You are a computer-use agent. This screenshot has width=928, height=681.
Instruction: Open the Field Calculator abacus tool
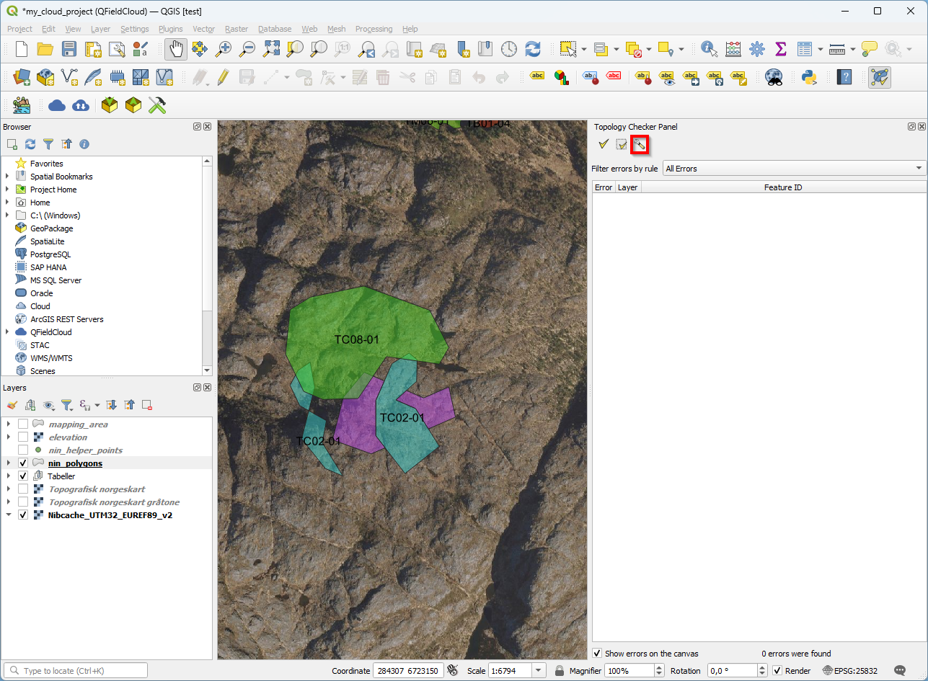(x=733, y=49)
